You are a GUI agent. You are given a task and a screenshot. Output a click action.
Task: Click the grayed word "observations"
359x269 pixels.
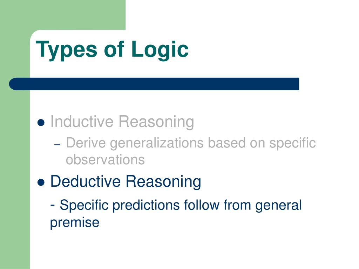coord(105,160)
